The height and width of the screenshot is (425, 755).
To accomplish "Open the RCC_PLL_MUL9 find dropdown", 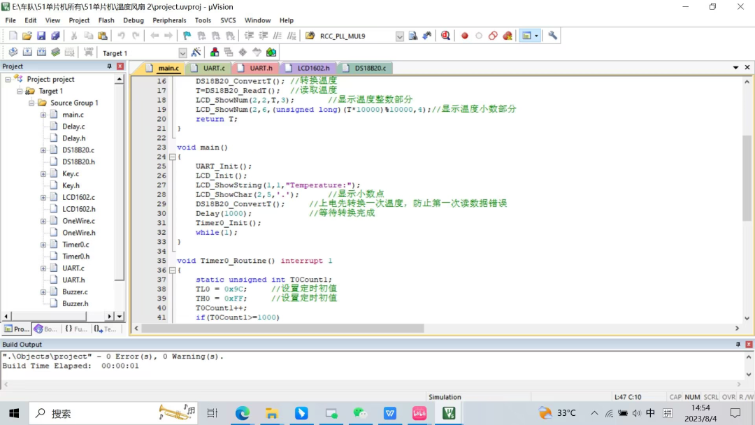I will click(x=399, y=36).
